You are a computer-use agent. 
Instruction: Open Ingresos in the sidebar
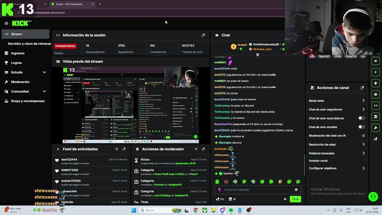point(26,53)
